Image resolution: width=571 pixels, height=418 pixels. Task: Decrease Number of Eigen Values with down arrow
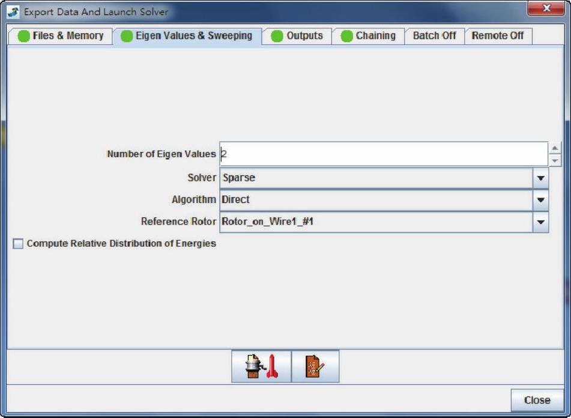(x=555, y=160)
